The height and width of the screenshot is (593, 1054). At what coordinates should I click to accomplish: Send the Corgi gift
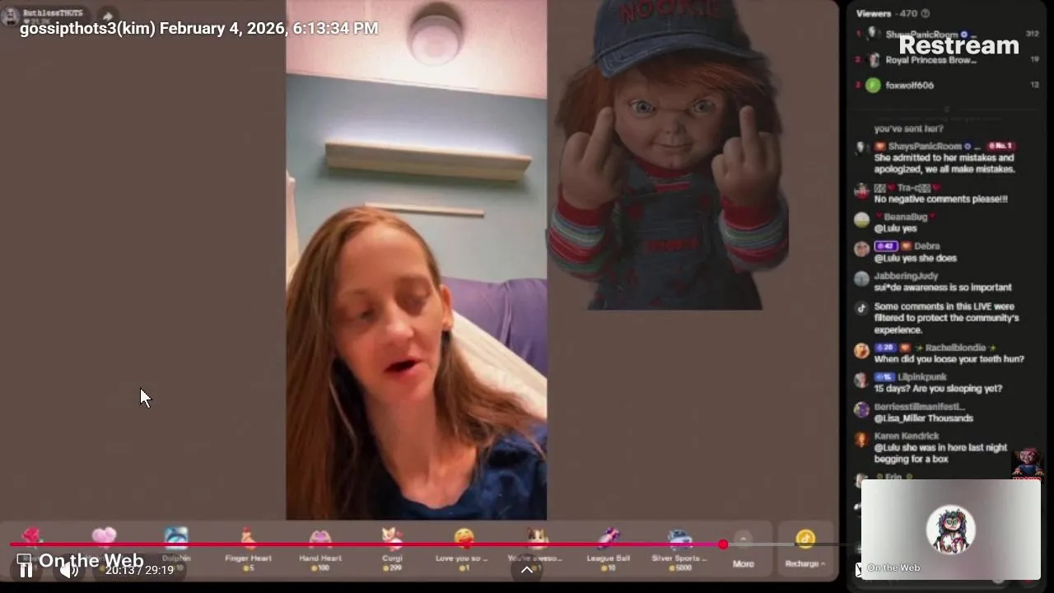tap(392, 549)
